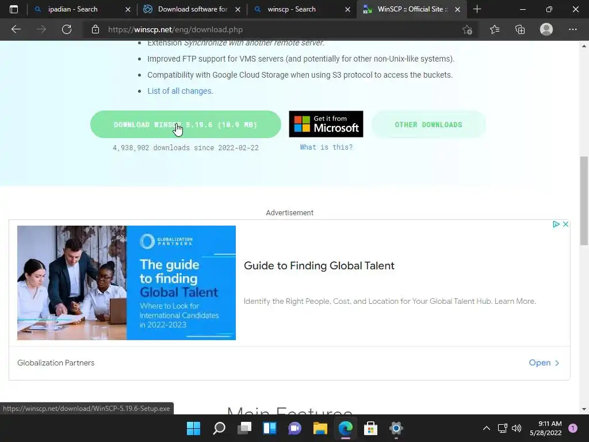The height and width of the screenshot is (442, 589).
Task: Refresh the current page
Action: pyautogui.click(x=67, y=29)
